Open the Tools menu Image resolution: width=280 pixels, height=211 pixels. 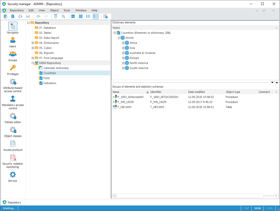point(67,10)
